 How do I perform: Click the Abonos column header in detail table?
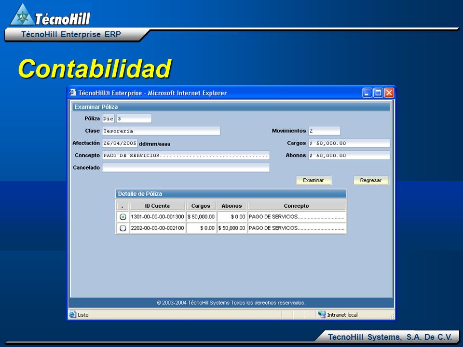232,206
